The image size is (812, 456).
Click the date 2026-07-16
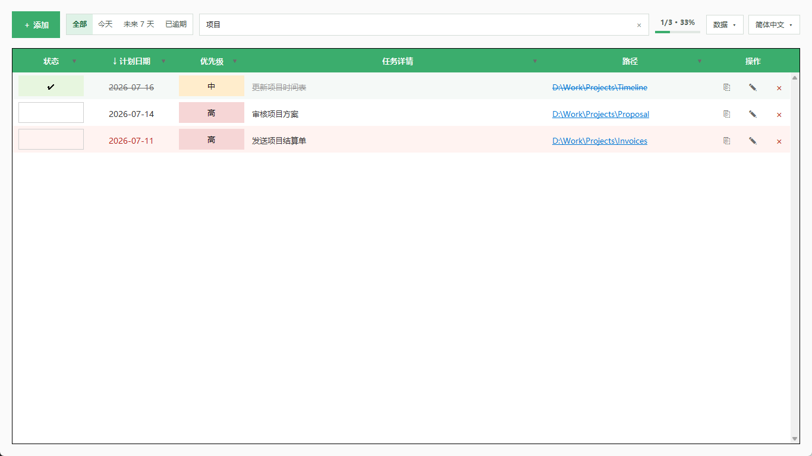pos(131,87)
